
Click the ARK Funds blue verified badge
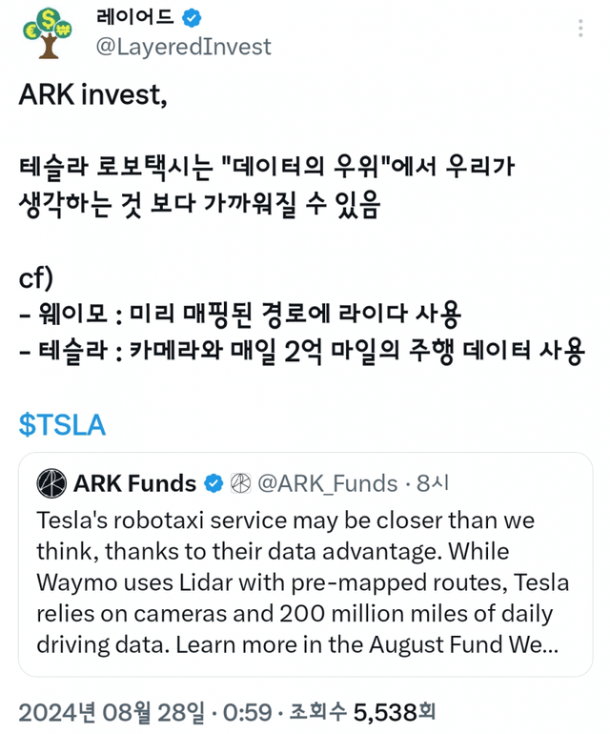coord(213,484)
